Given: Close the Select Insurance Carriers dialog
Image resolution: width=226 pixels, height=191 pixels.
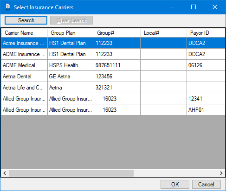Looking at the screenshot, I should 215,7.
